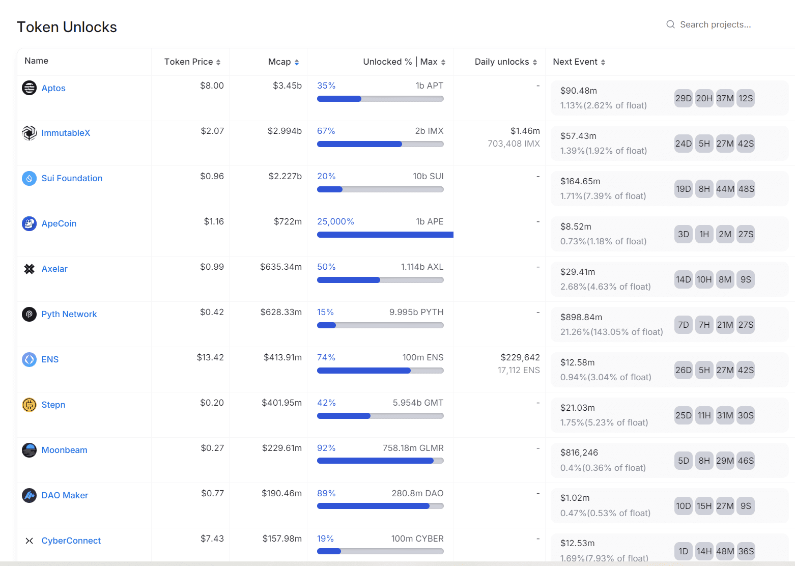Click the Name column header

pyautogui.click(x=37, y=61)
